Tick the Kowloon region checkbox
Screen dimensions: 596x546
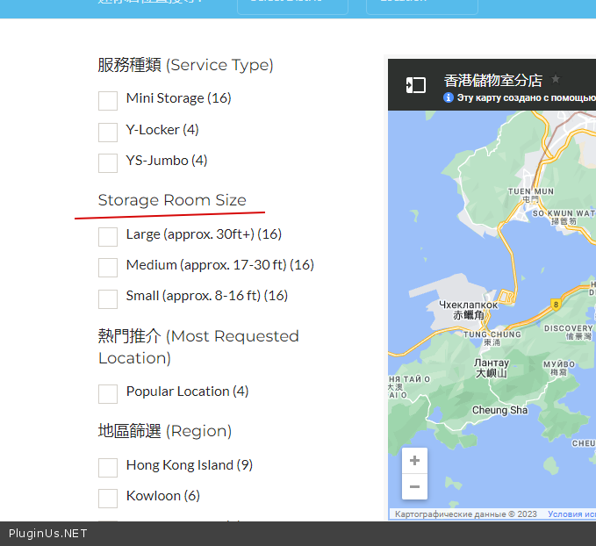108,498
